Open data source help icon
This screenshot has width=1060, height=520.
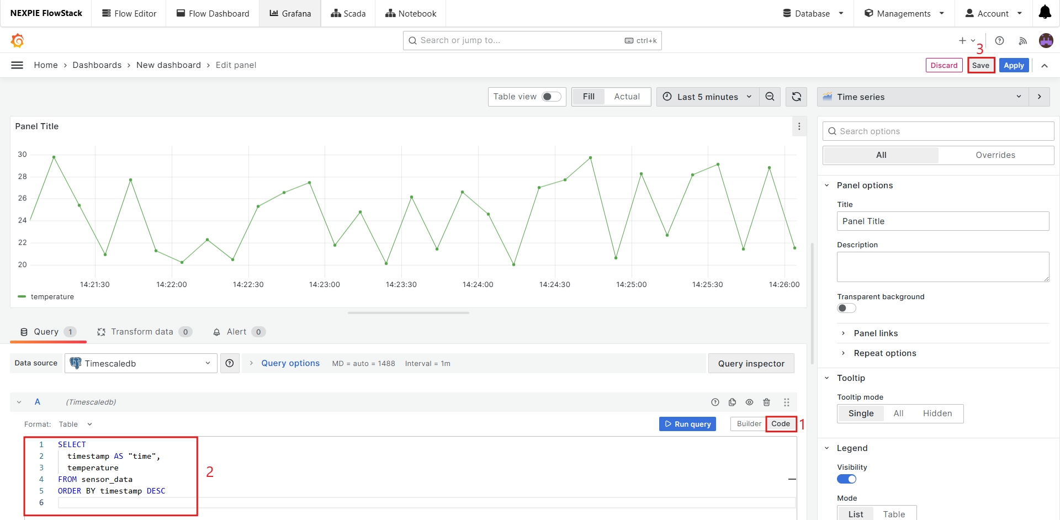tap(230, 363)
